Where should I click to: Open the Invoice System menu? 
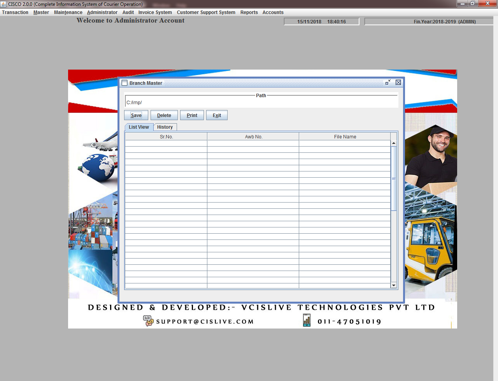tap(155, 12)
